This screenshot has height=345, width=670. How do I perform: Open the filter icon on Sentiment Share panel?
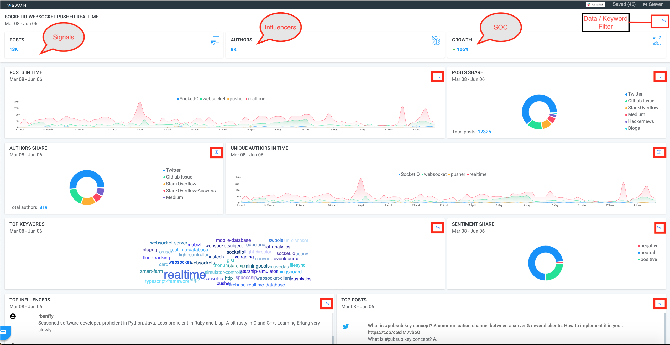coord(659,228)
